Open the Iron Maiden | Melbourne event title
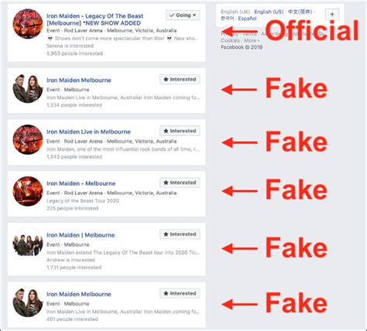The height and width of the screenshot is (331, 367). point(81,235)
